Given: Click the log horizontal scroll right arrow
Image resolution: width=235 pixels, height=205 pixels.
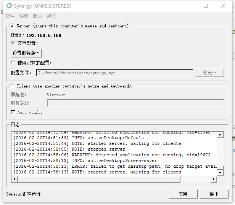Looking at the screenshot, I should coord(214,179).
